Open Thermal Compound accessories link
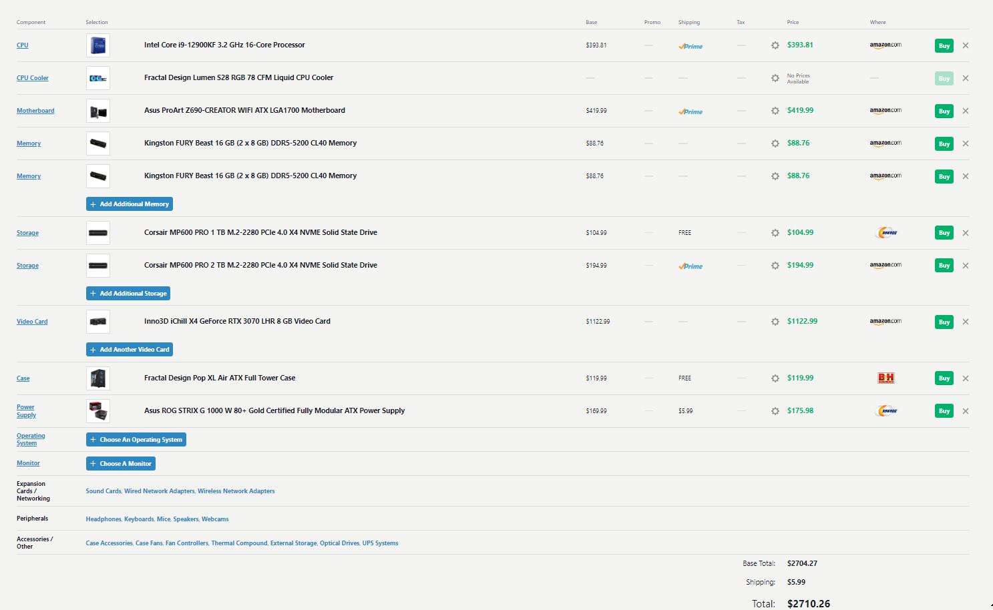The width and height of the screenshot is (993, 610). click(239, 543)
